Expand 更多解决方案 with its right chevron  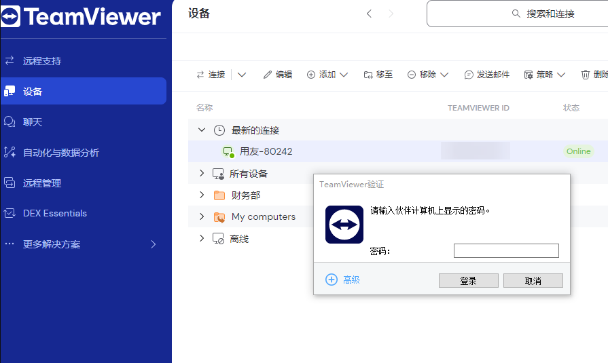pyautogui.click(x=153, y=244)
